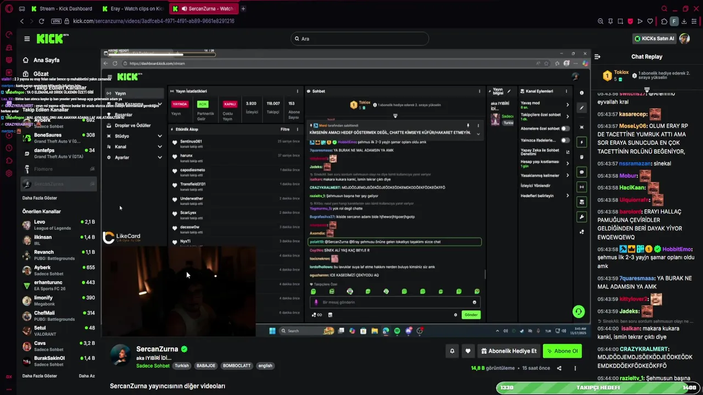This screenshot has height=395, width=703.
Task: Open the history clock in Opera sidebar
Action: 9,148
